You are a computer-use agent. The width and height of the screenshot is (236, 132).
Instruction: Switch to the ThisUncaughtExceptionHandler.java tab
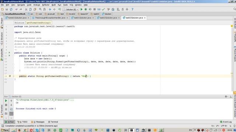tap(50, 18)
